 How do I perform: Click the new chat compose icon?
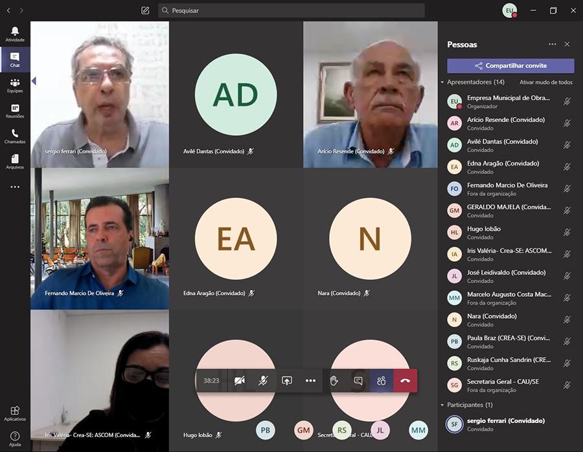click(145, 11)
